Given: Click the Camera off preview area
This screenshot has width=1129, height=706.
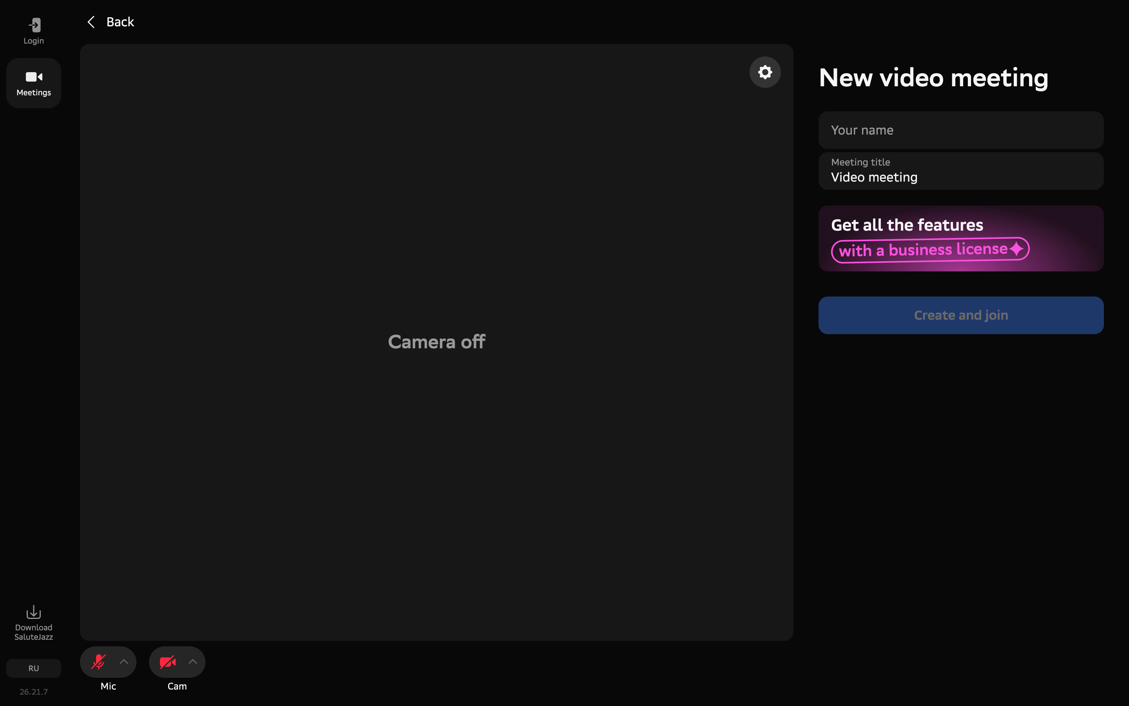Looking at the screenshot, I should 436,342.
